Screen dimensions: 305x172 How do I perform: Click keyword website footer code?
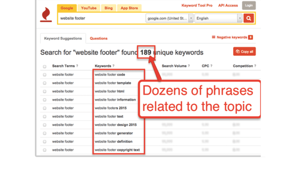[110, 75]
